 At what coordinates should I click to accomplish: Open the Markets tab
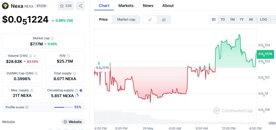(126, 6)
